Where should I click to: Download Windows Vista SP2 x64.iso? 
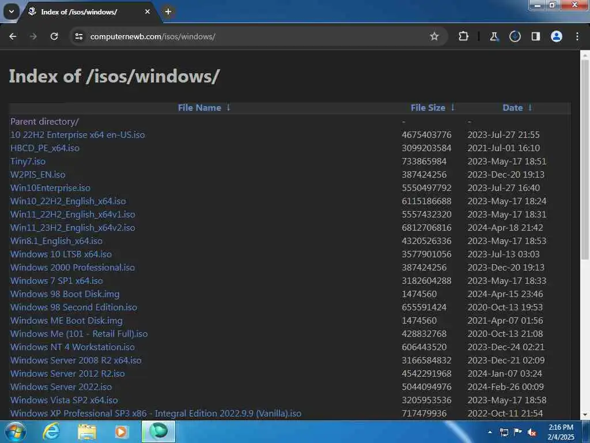[x=64, y=400]
